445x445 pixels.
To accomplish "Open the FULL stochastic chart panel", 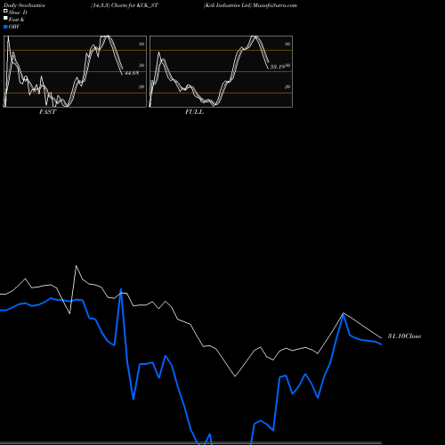I will [x=221, y=71].
